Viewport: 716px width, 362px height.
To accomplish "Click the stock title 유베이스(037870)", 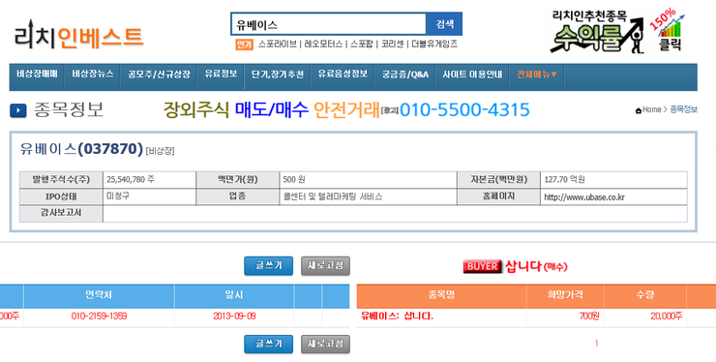I will [x=81, y=148].
